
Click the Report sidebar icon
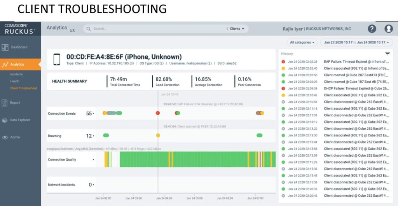point(5,103)
